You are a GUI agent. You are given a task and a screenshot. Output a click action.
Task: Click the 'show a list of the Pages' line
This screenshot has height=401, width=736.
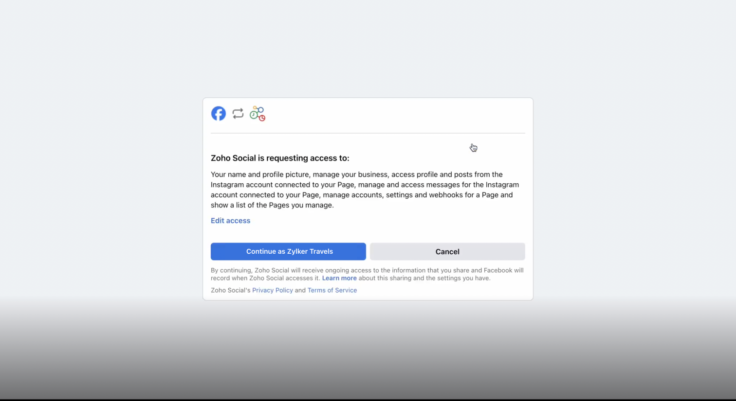(x=272, y=205)
